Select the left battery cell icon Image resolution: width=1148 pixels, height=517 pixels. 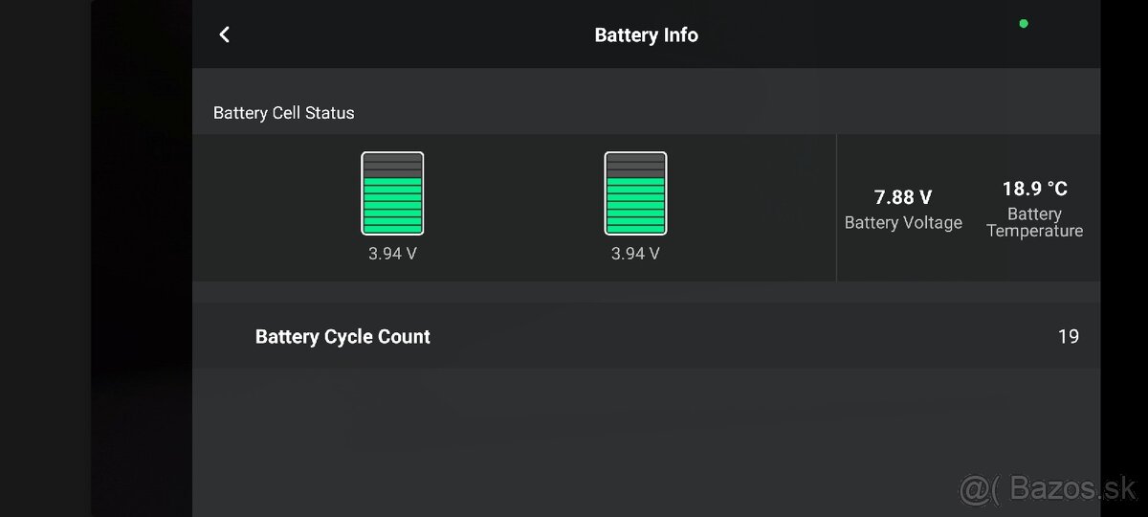[392, 193]
